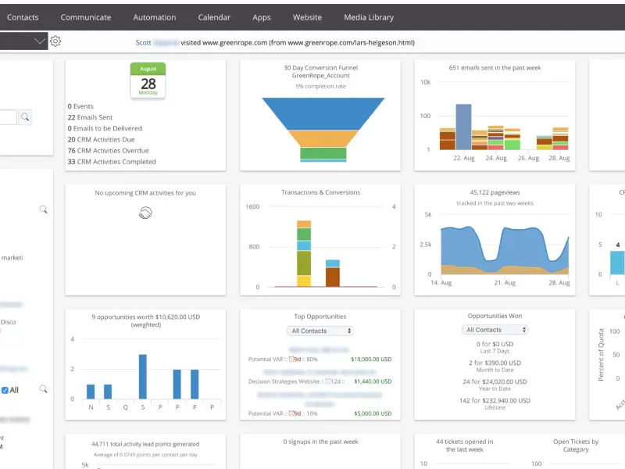The image size is (625, 469).
Task: Click the search magnifier next to the input box
Action: coord(25,116)
